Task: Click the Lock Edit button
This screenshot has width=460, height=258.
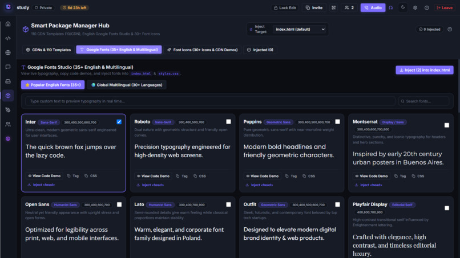Action: click(285, 8)
